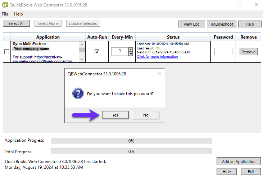This screenshot has height=176, width=263.
Task: Click 'Do you want to save this password?' text
Action: (x=120, y=94)
